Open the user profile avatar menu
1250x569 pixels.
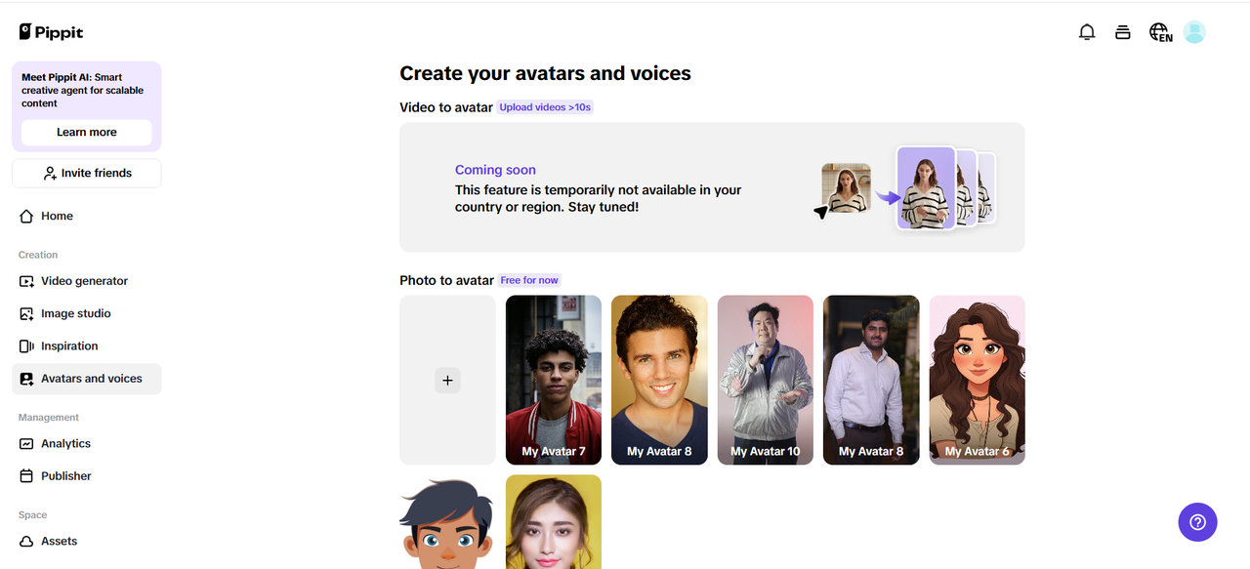[x=1194, y=32]
